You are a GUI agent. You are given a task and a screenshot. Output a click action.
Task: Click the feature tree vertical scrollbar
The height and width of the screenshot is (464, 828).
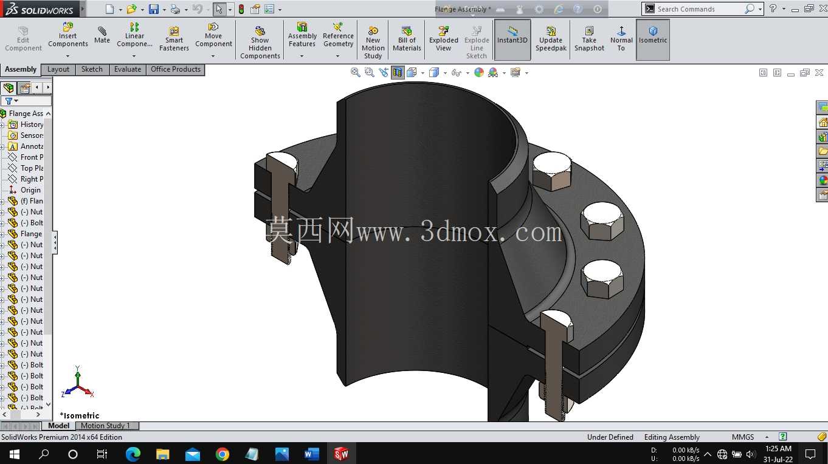(48, 226)
